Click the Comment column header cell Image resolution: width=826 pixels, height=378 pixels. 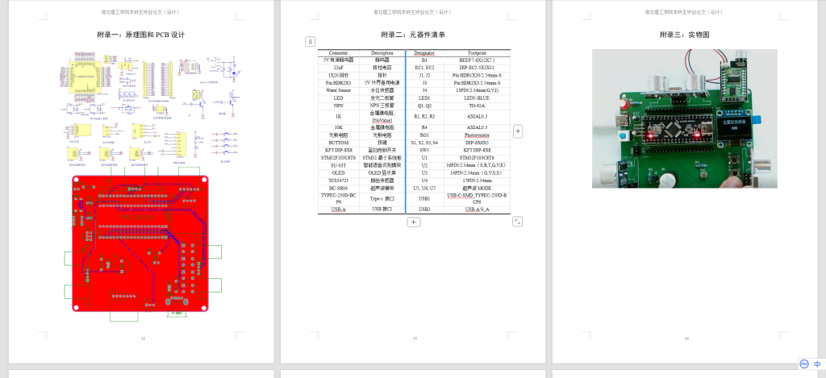coord(338,52)
